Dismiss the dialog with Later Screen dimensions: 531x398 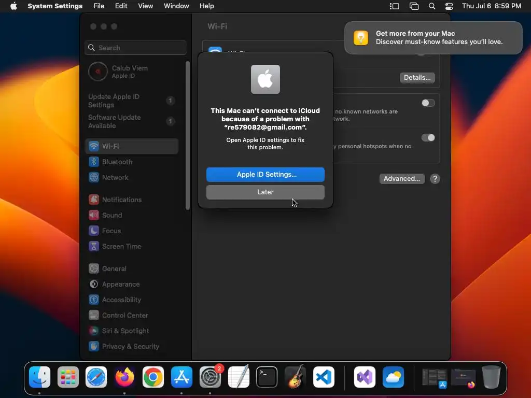click(x=265, y=192)
